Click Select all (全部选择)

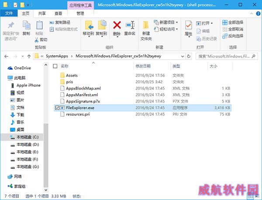coord(233,22)
